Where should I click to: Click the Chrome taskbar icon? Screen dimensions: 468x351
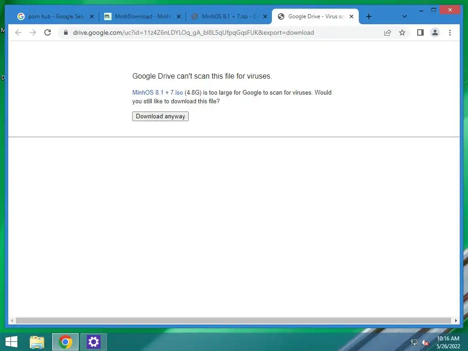[x=65, y=342]
